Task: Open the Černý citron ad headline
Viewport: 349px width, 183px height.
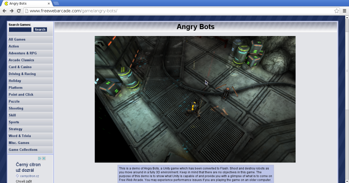Action: click(28, 168)
